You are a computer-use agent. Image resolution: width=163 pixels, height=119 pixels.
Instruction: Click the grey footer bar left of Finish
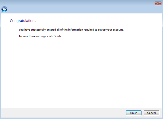point(62,113)
